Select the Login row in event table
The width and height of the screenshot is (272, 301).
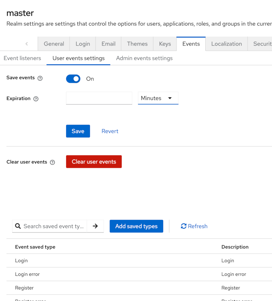(x=139, y=260)
